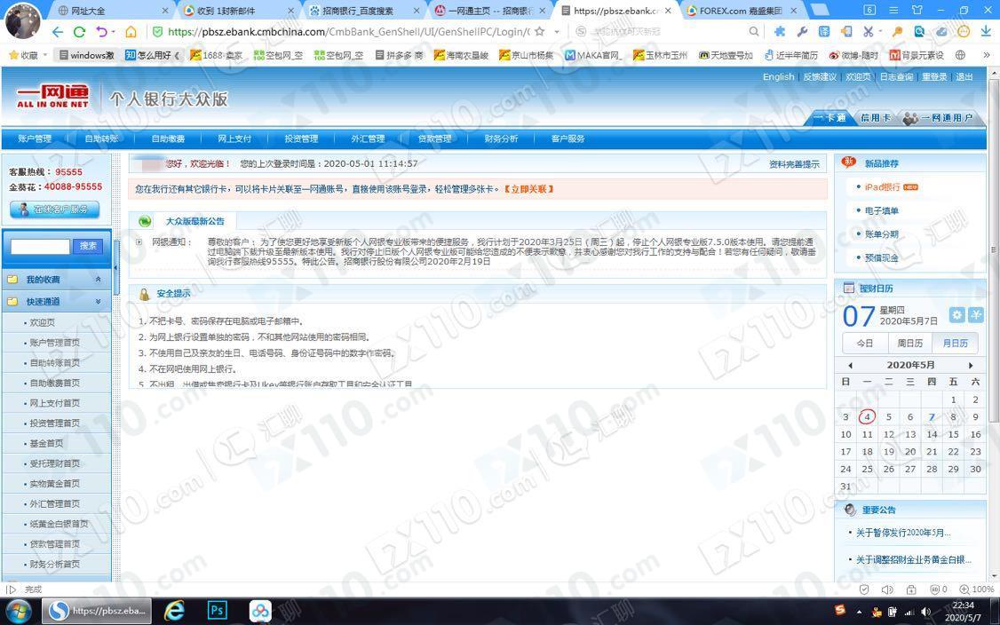Screen dimensions: 1000x625
Task: Switch to FOREX.com browser tab
Action: [741, 11]
